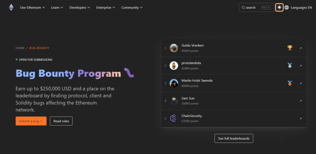Click the Submit a bug button
This screenshot has height=154, width=316.
pyautogui.click(x=31, y=121)
